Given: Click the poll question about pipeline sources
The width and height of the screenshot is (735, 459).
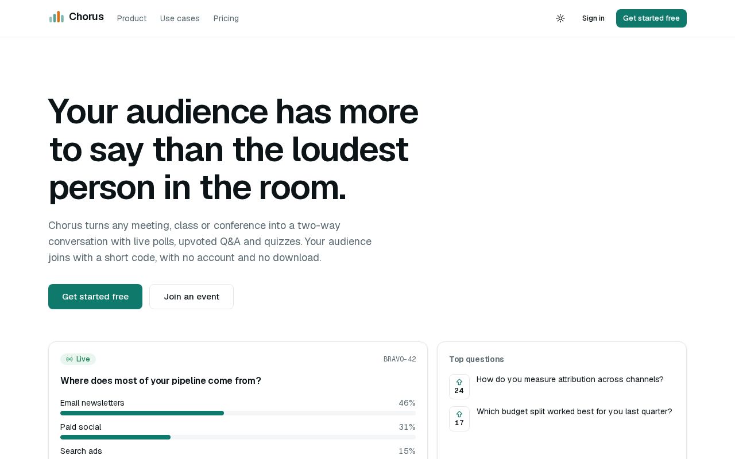Looking at the screenshot, I should (161, 380).
